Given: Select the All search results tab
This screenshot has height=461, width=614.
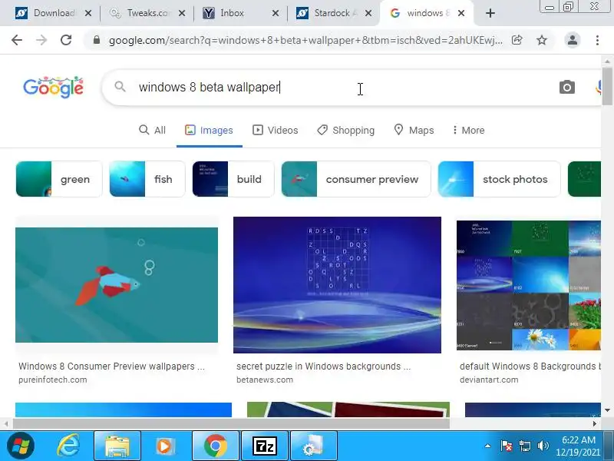Looking at the screenshot, I should point(152,130).
